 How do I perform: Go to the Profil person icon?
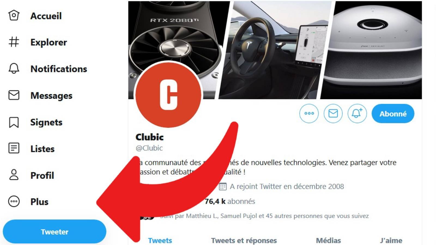[14, 175]
